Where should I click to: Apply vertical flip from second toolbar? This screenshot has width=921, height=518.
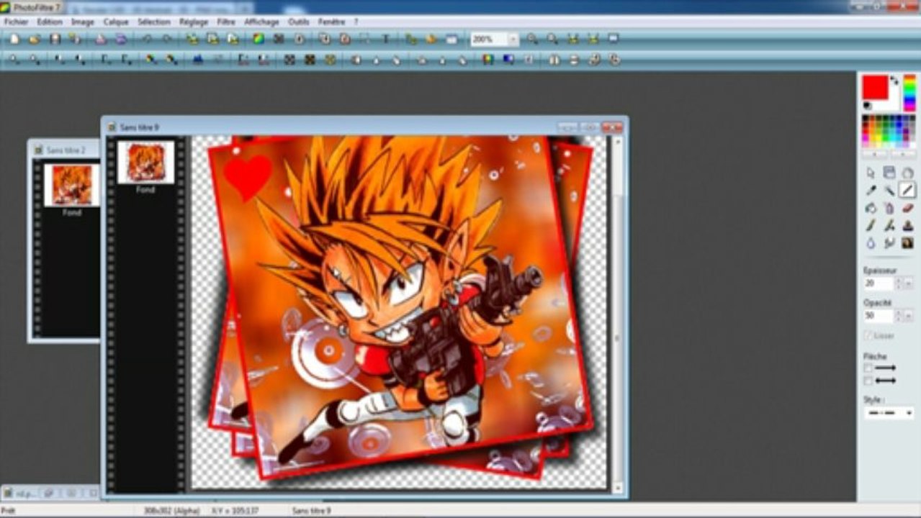click(x=573, y=60)
